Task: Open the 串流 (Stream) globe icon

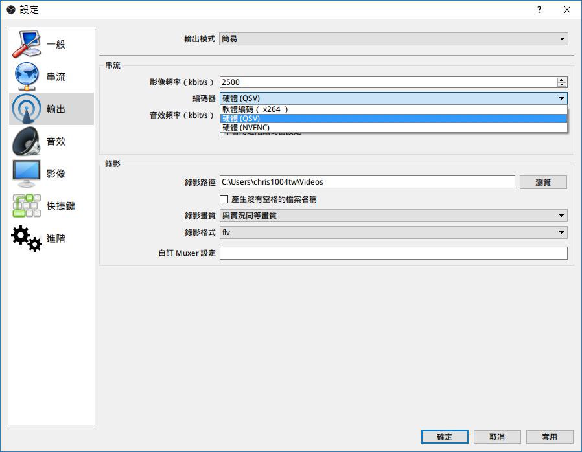Action: (27, 76)
